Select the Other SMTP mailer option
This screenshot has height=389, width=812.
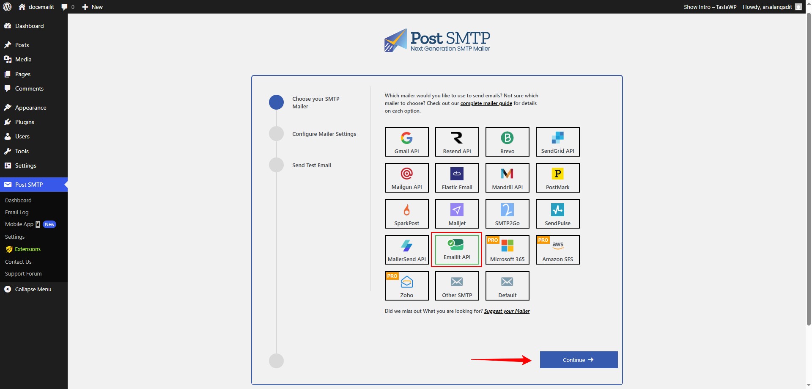(457, 286)
